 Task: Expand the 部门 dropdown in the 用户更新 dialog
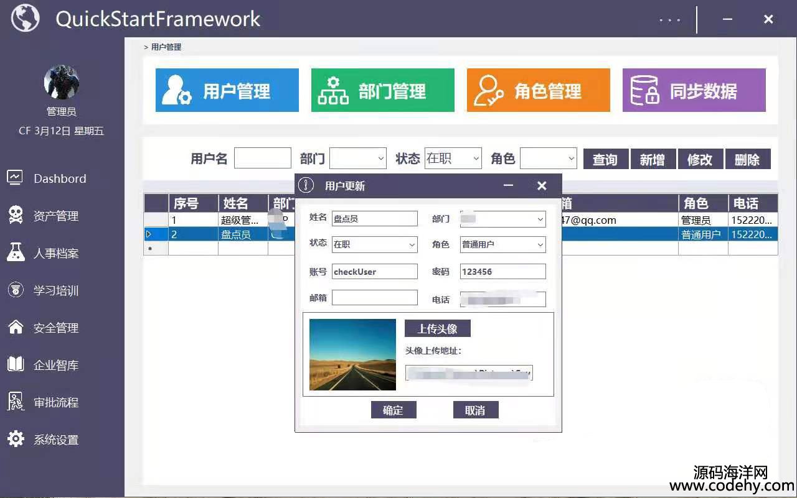click(502, 219)
